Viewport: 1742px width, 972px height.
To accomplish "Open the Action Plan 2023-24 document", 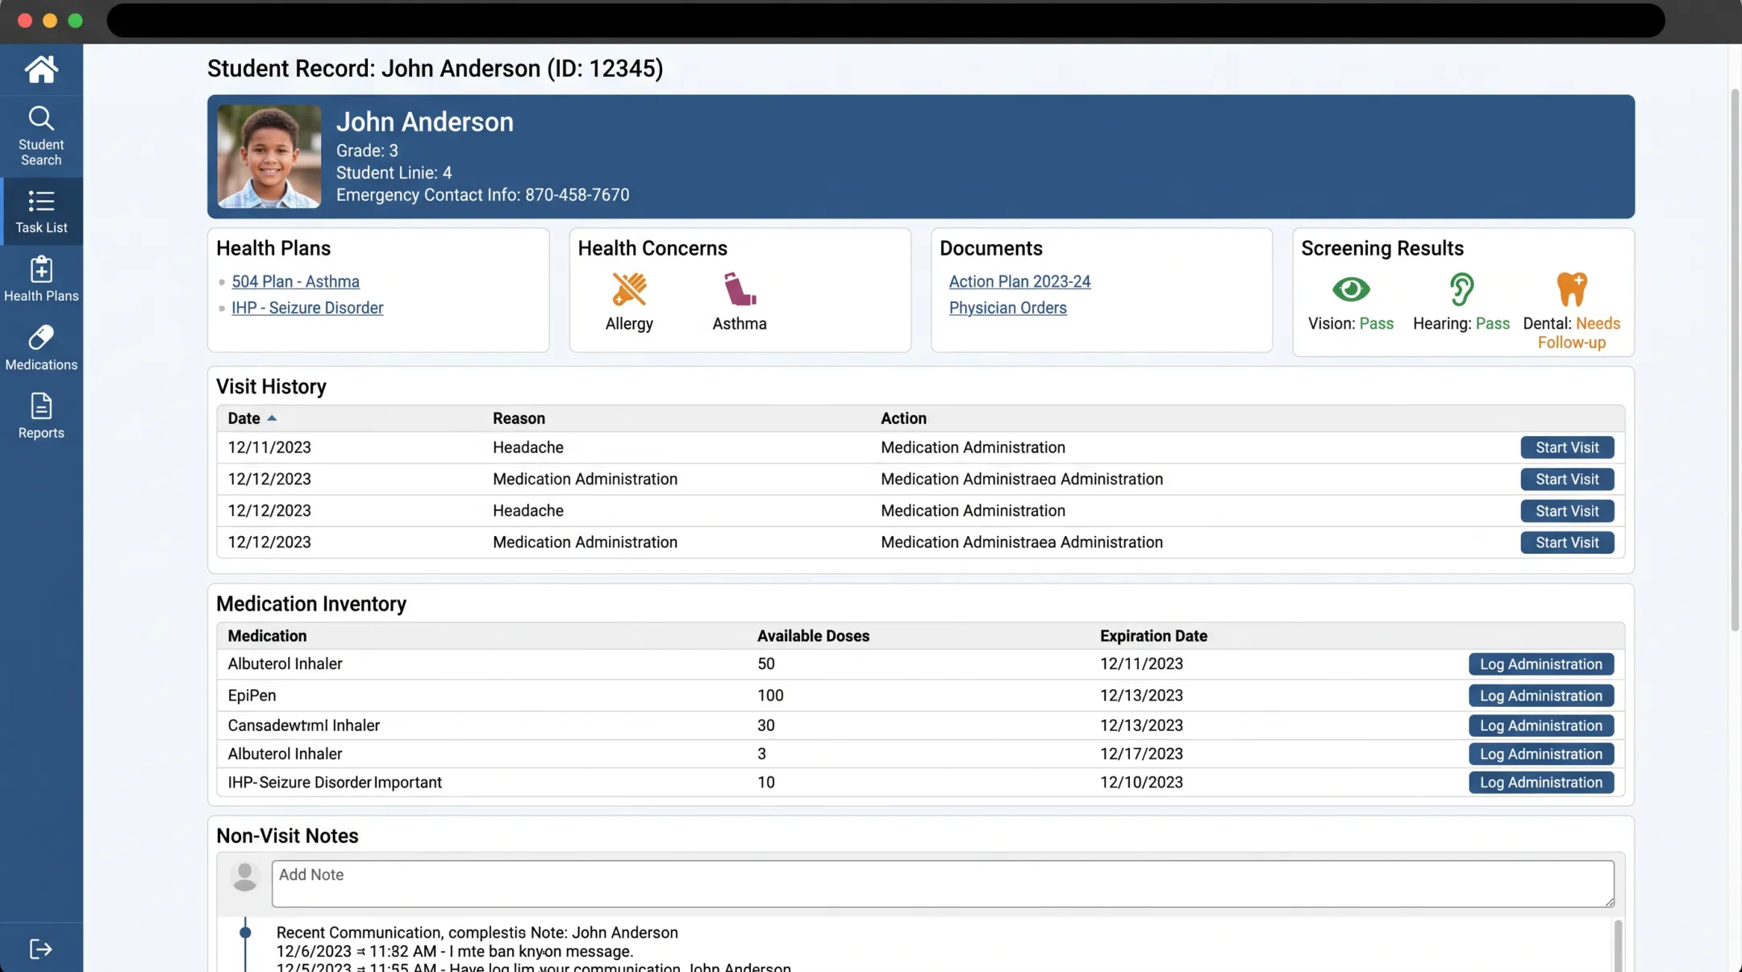I will (1019, 281).
